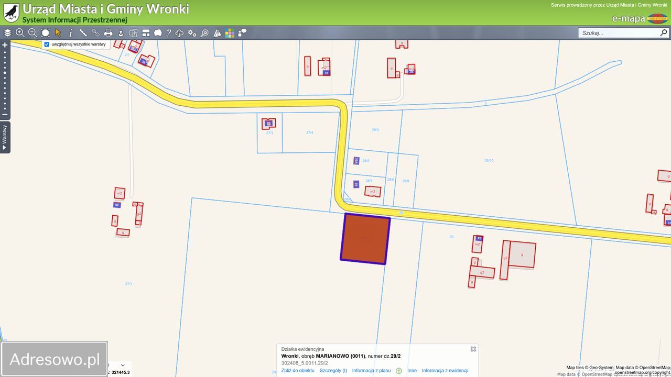Click parcel label 27/4 on map

click(310, 132)
